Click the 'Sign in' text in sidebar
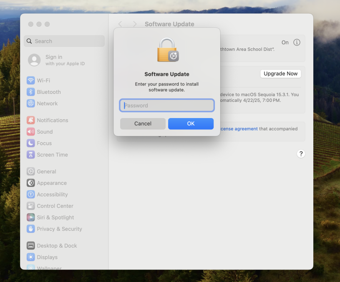The image size is (340, 282). 54,57
